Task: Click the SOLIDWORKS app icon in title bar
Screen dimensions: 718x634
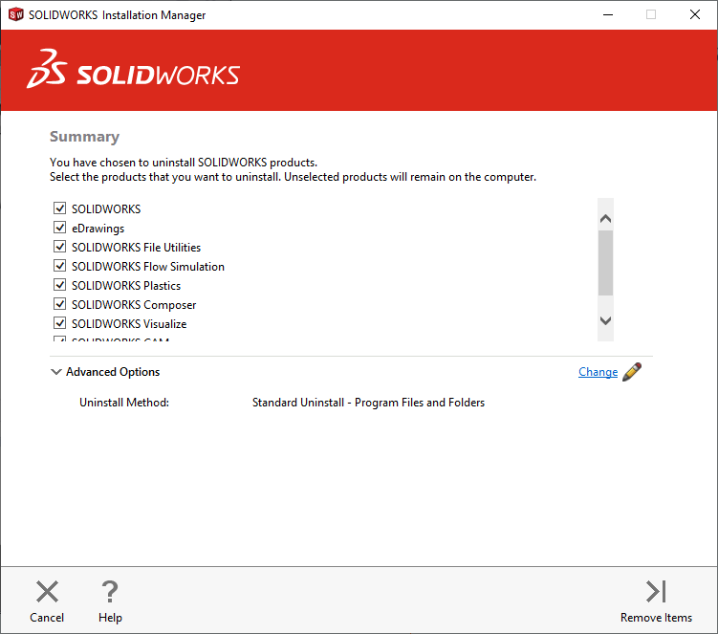Action: (16, 14)
